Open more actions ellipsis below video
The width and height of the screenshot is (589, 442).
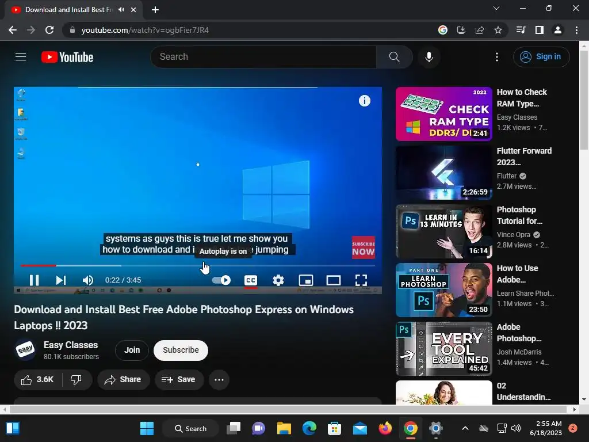click(219, 380)
